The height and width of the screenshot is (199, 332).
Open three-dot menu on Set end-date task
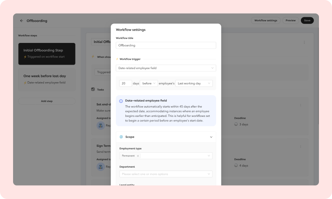pos(301,105)
